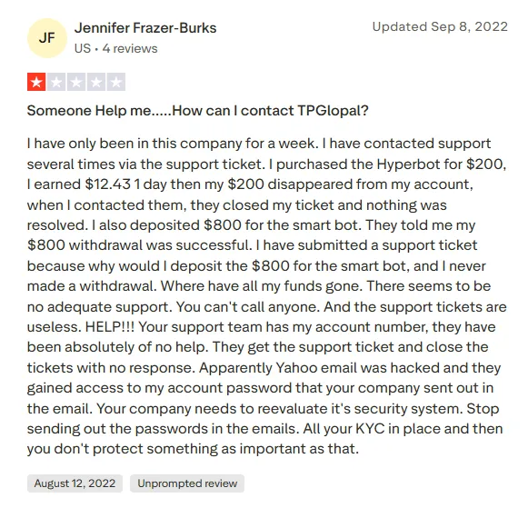528x508 pixels.
Task: Click the second grey star
Action: point(56,82)
